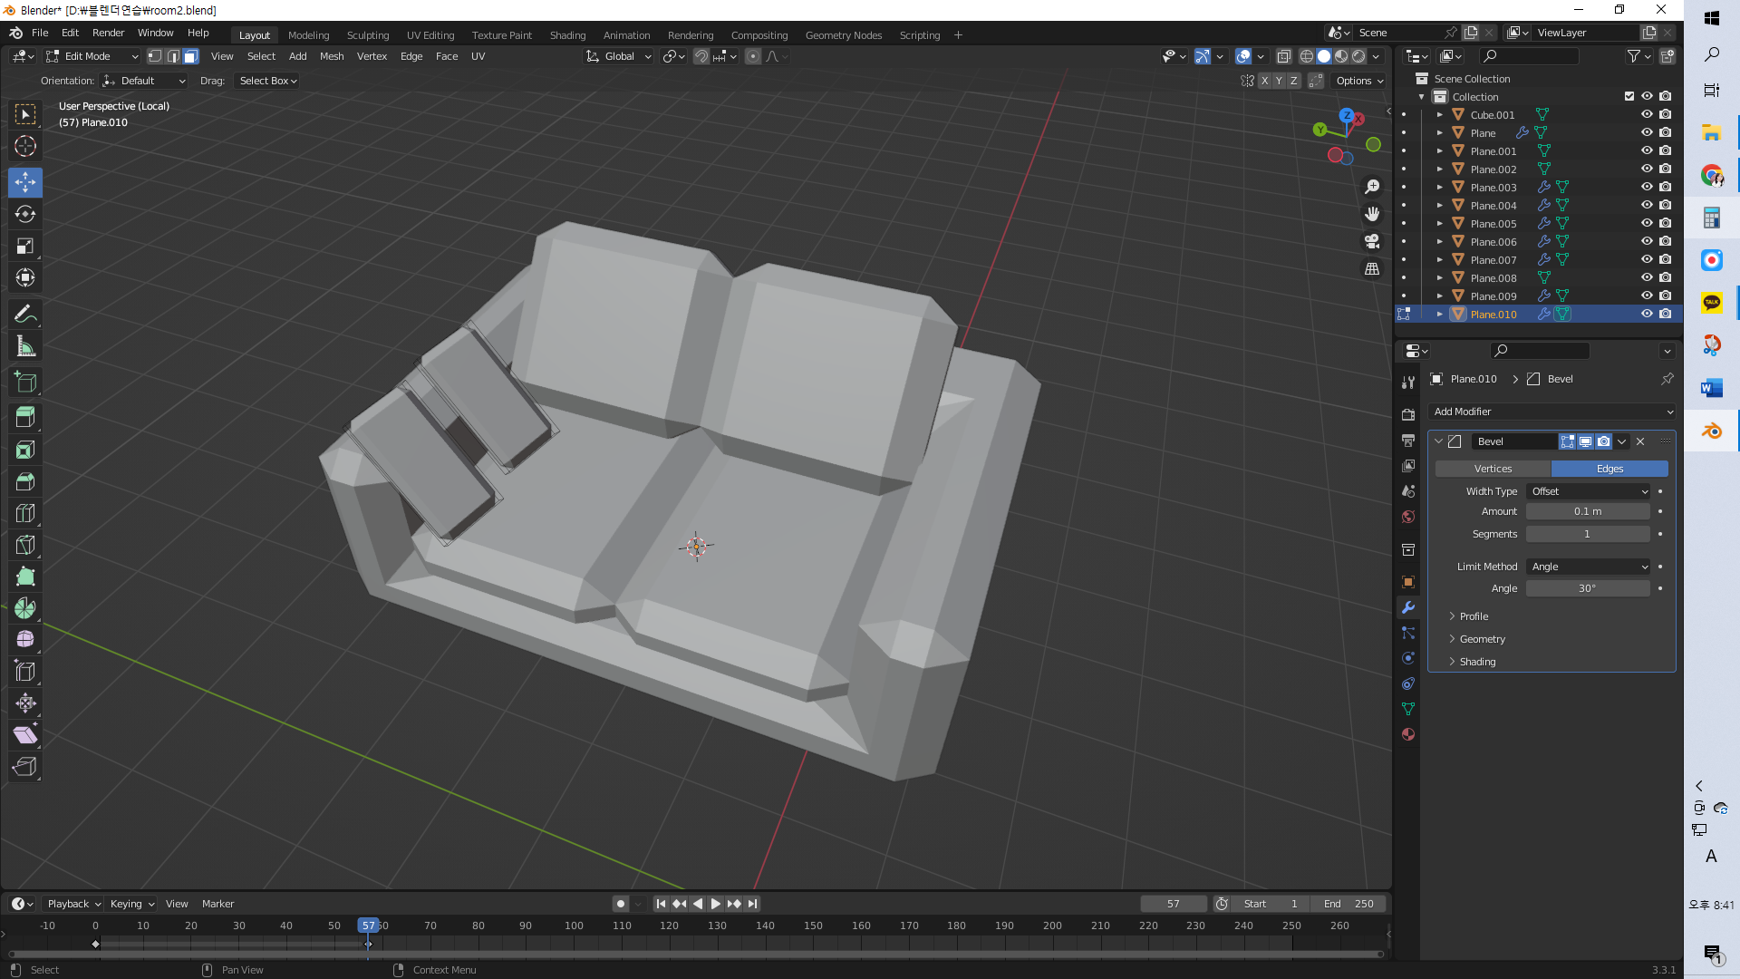1740x979 pixels.
Task: Toggle camera view icon in viewport
Action: click(x=1372, y=241)
